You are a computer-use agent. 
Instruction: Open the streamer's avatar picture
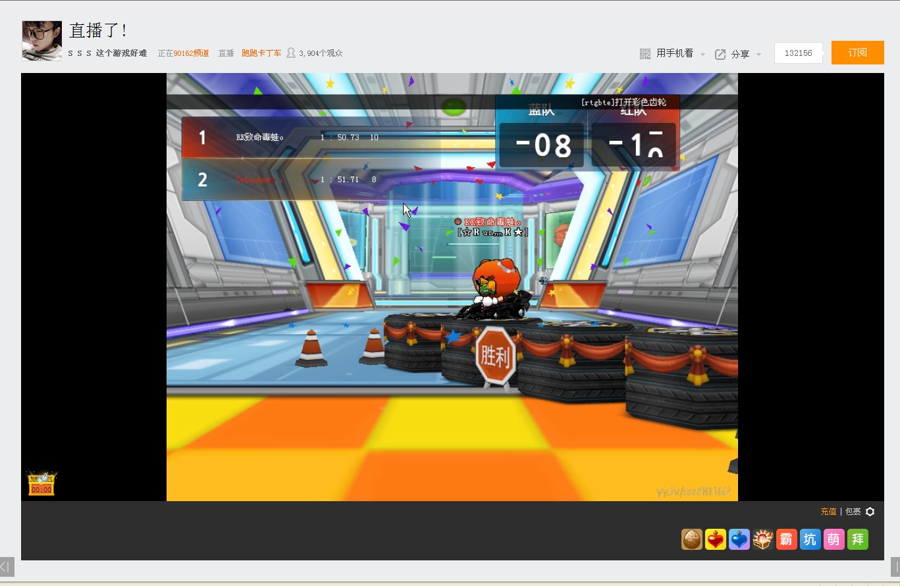(x=42, y=41)
